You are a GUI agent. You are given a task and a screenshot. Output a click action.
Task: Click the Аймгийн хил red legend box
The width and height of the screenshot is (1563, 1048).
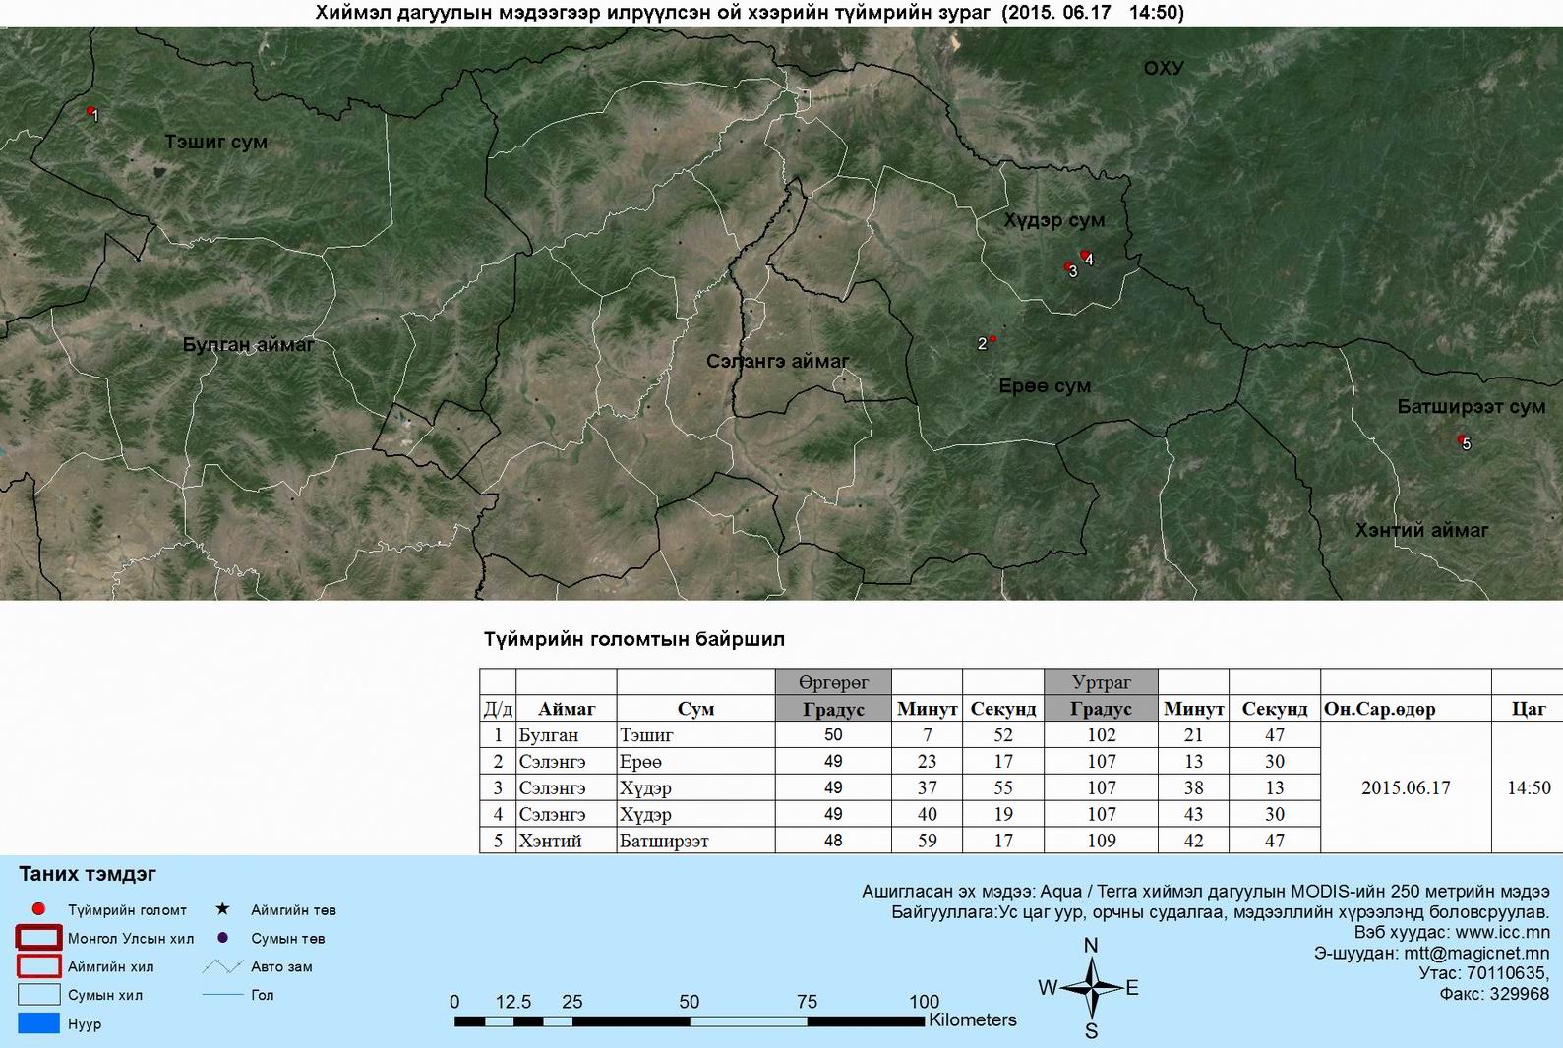(38, 966)
